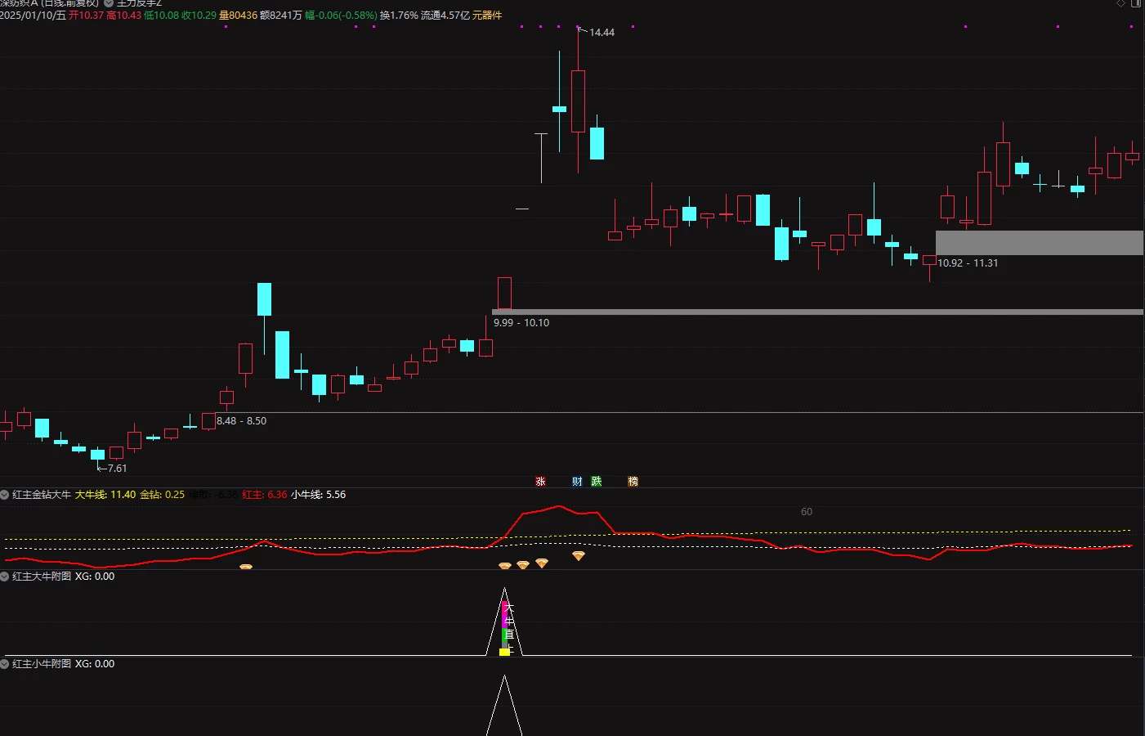Click the 红主小牛附图 indicator name
This screenshot has height=736, width=1145.
click(x=42, y=664)
